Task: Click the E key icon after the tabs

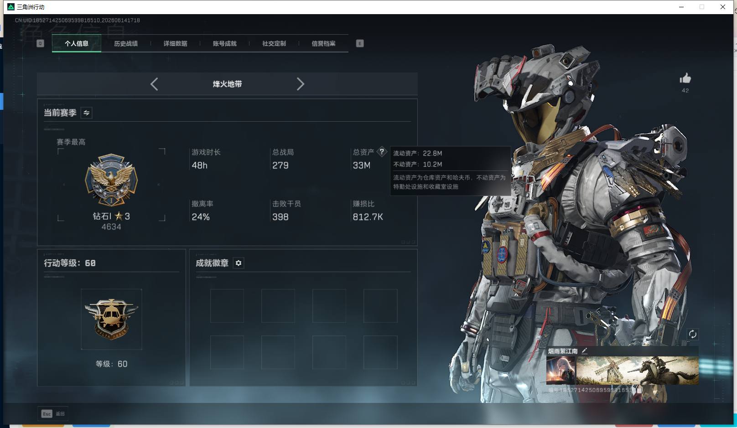Action: click(x=360, y=43)
